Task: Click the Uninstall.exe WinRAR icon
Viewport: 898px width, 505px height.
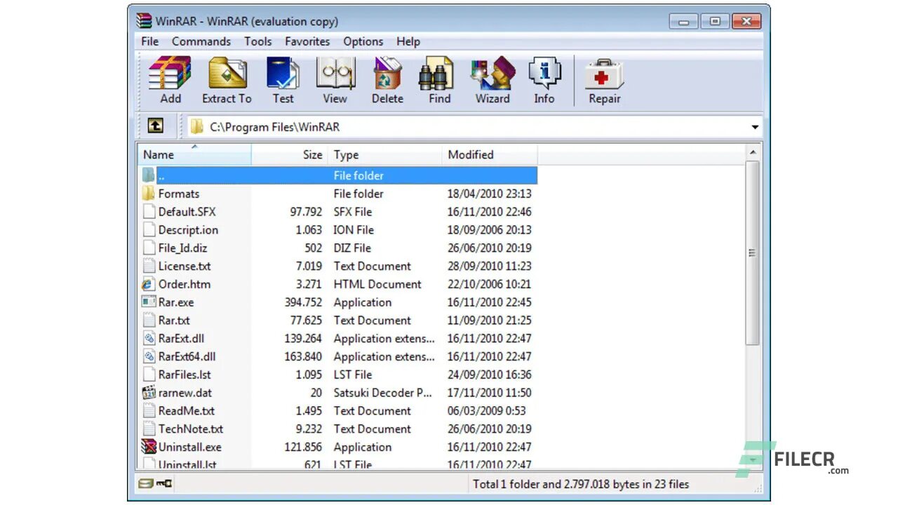Action: 148,447
